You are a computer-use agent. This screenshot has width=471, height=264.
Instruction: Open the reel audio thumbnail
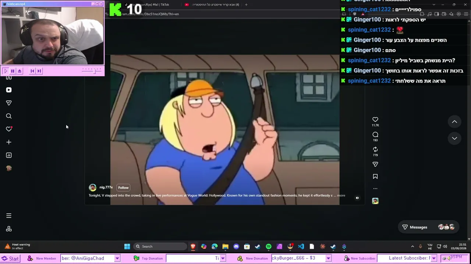point(375,201)
